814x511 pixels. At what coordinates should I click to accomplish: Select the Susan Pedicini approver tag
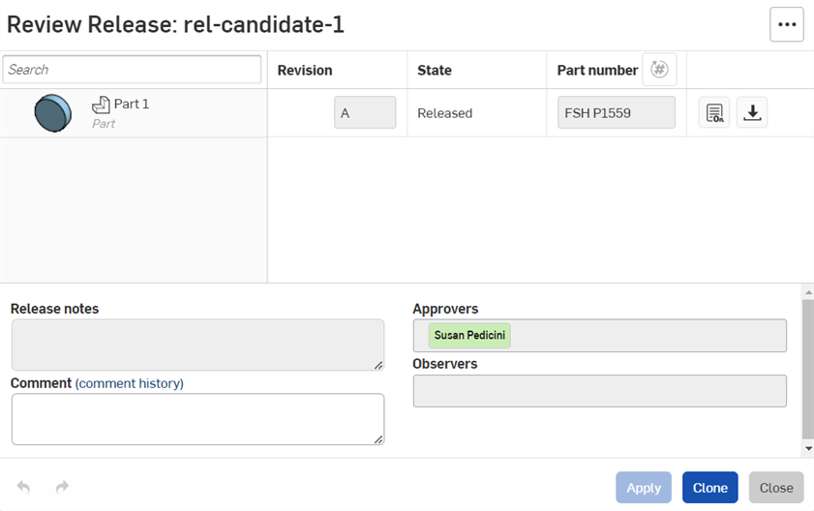tap(469, 336)
